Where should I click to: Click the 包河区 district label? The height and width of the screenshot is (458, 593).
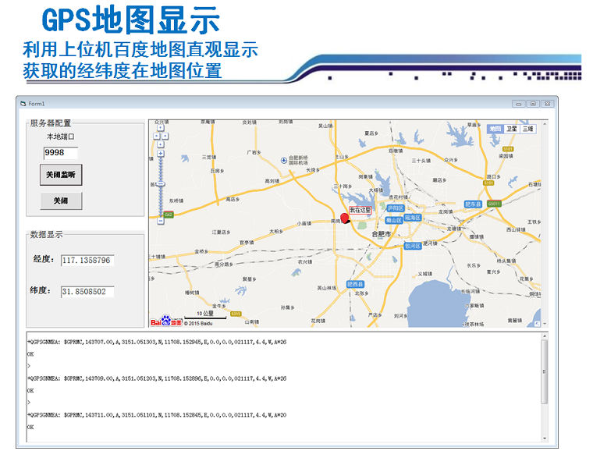point(412,246)
